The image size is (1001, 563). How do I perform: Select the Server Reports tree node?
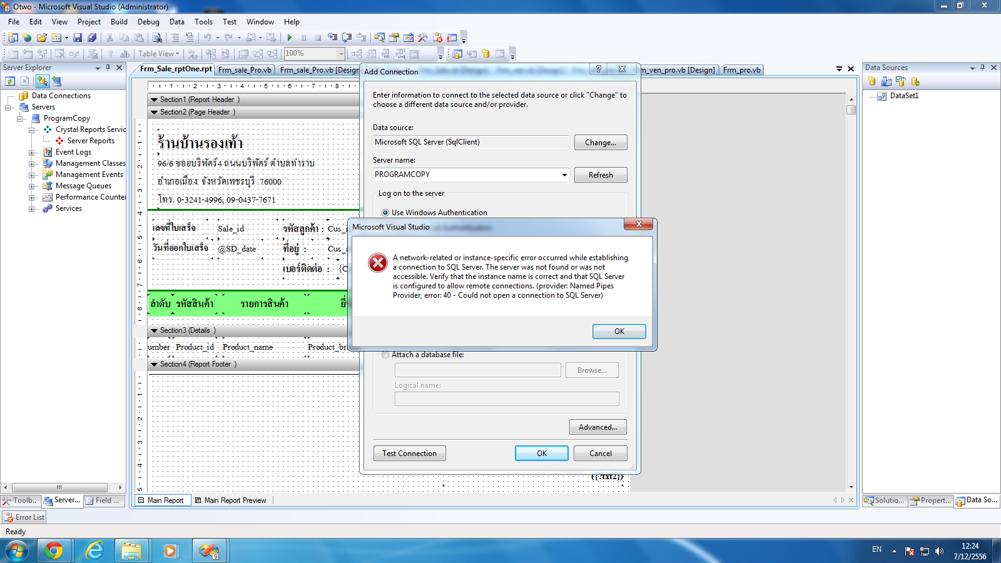point(91,141)
